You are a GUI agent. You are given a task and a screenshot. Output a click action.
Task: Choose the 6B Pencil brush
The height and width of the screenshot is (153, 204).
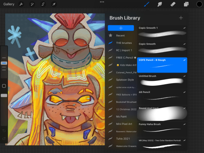(x=162, y=97)
